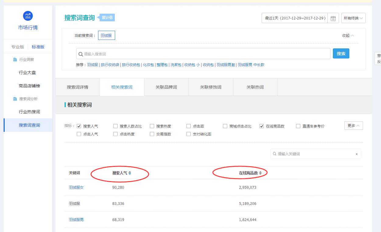Screen dimensions: 381x232
Task: Click recommended term 化妆包
Action: 148,65
